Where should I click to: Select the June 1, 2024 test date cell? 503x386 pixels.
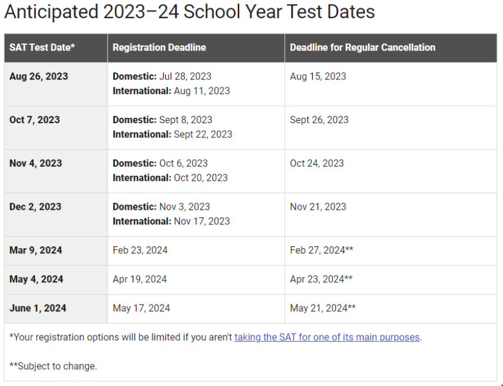pos(56,309)
